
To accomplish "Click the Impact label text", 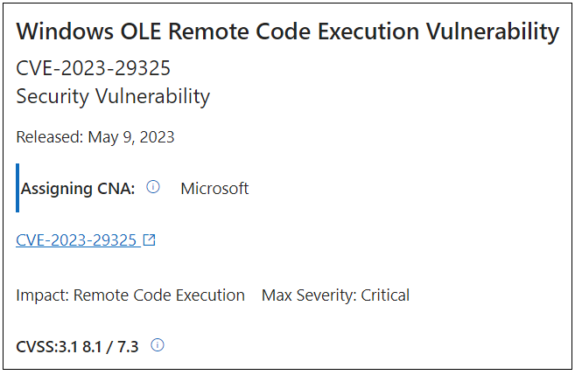I will pos(43,295).
